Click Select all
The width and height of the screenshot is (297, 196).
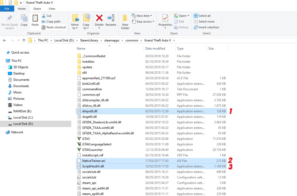202,16
